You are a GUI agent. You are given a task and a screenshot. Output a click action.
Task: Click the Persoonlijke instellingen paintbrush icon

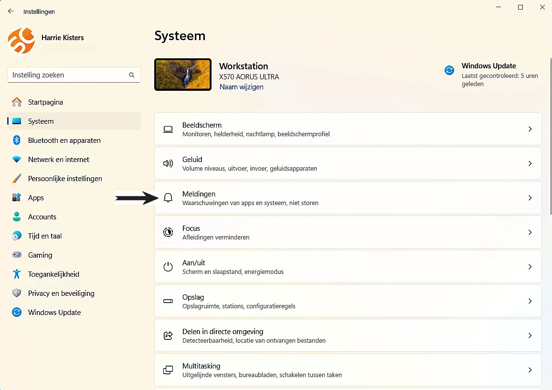(x=17, y=179)
